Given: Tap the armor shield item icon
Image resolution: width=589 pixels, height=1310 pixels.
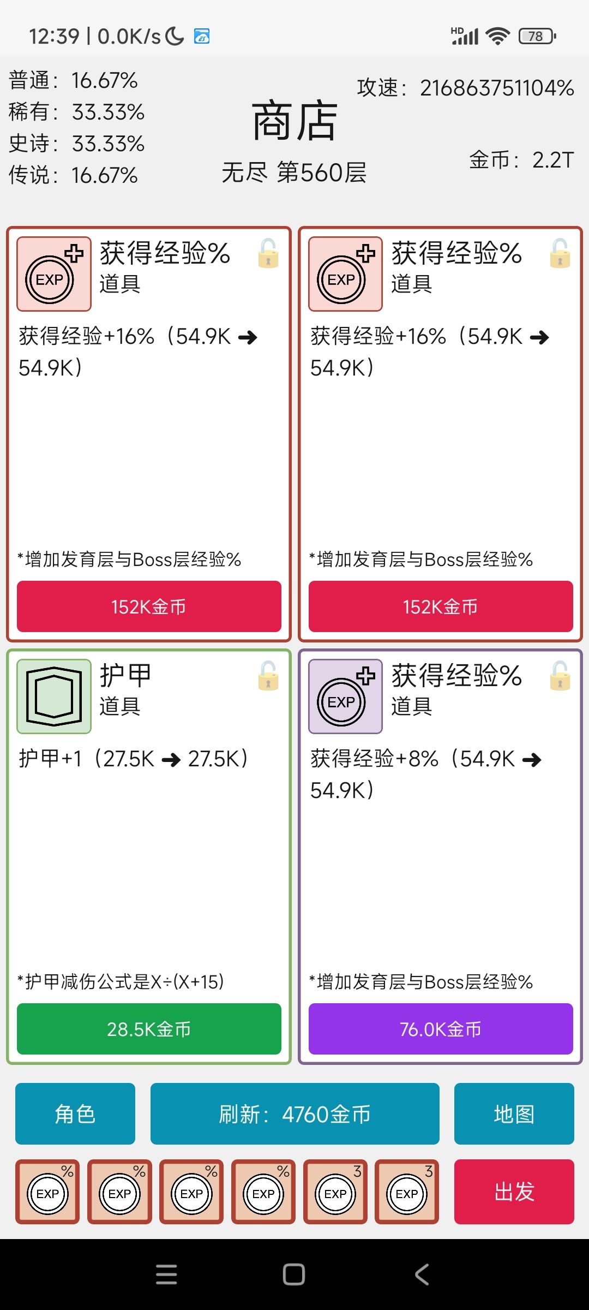Looking at the screenshot, I should [x=54, y=696].
